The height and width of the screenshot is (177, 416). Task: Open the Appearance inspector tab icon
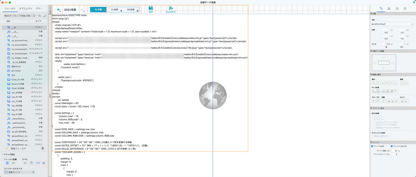pos(397,8)
